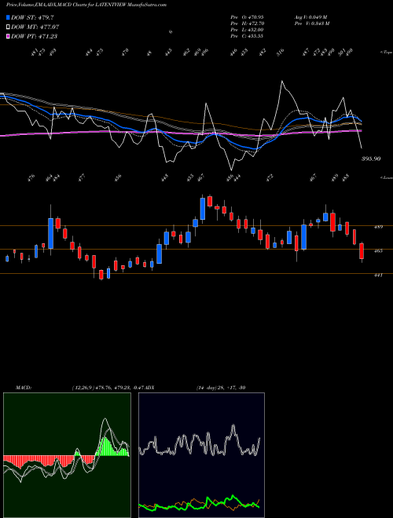393x518 pixels.
Task: Click the 'Pre V: 0.343 M' volume text
Action: click(x=313, y=24)
